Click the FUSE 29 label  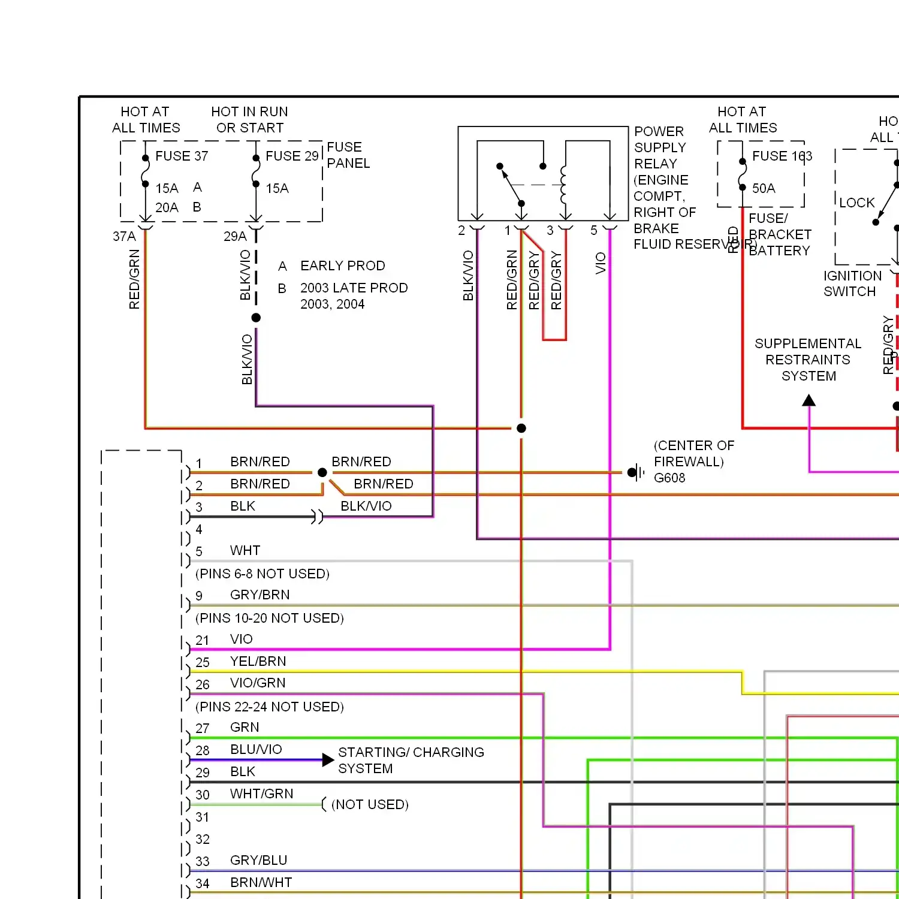click(292, 156)
